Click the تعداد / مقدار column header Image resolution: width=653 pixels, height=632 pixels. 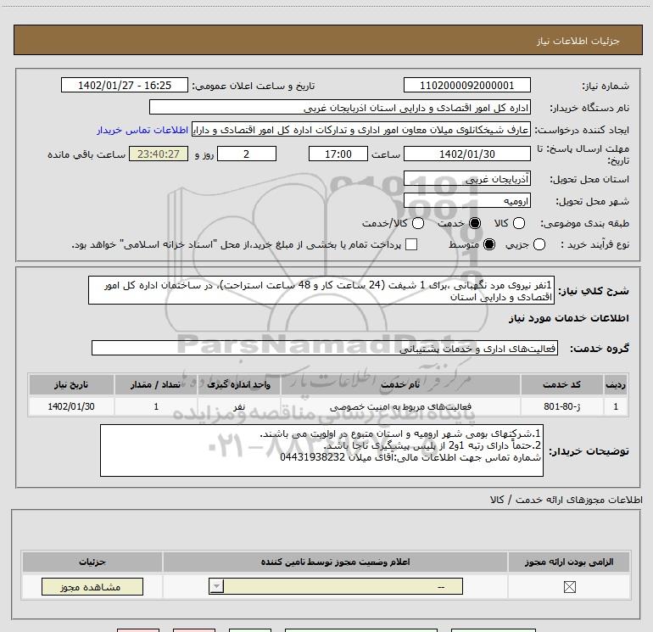click(x=155, y=384)
